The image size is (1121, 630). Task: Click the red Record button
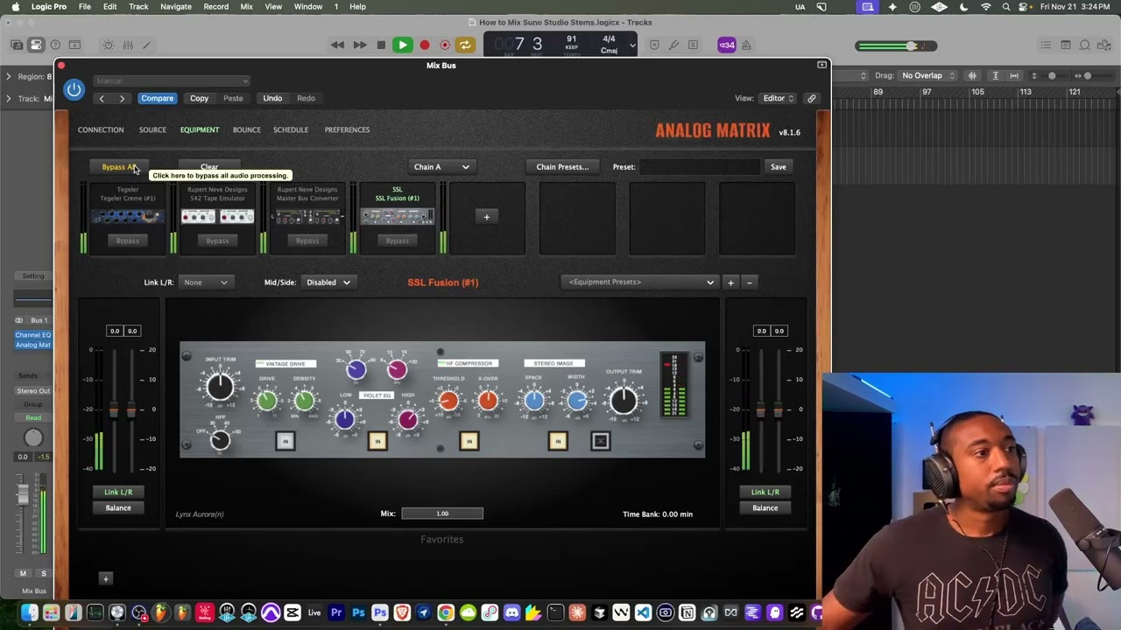coord(425,45)
